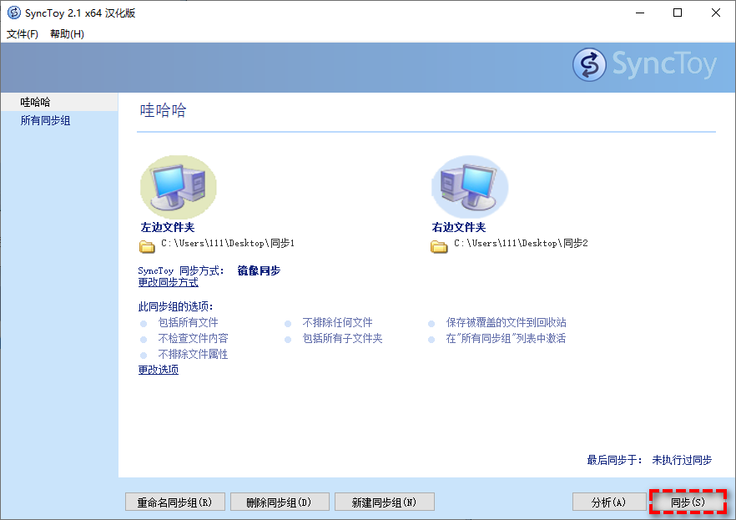This screenshot has width=736, height=520.
Task: Click the SyncToy logo in banner
Action: 644,64
